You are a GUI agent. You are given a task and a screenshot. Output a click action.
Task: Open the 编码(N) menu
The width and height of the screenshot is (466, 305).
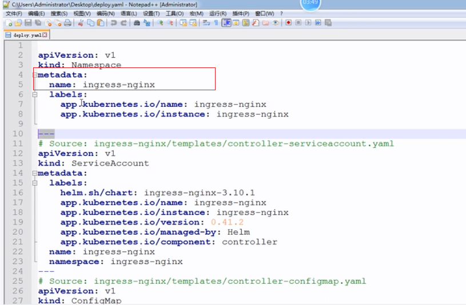click(106, 14)
